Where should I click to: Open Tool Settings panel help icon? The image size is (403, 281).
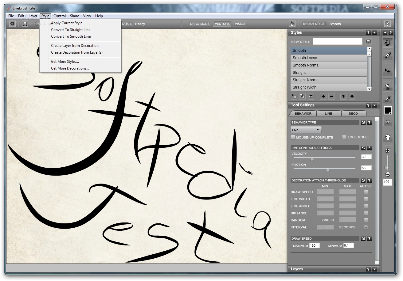368,105
